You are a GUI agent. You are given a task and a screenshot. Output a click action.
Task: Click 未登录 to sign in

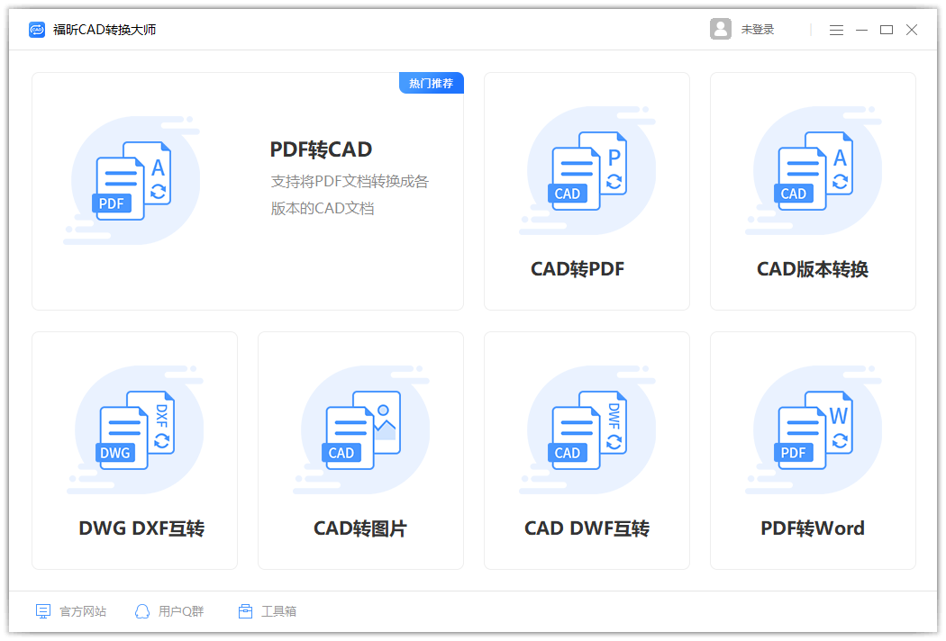pos(760,28)
